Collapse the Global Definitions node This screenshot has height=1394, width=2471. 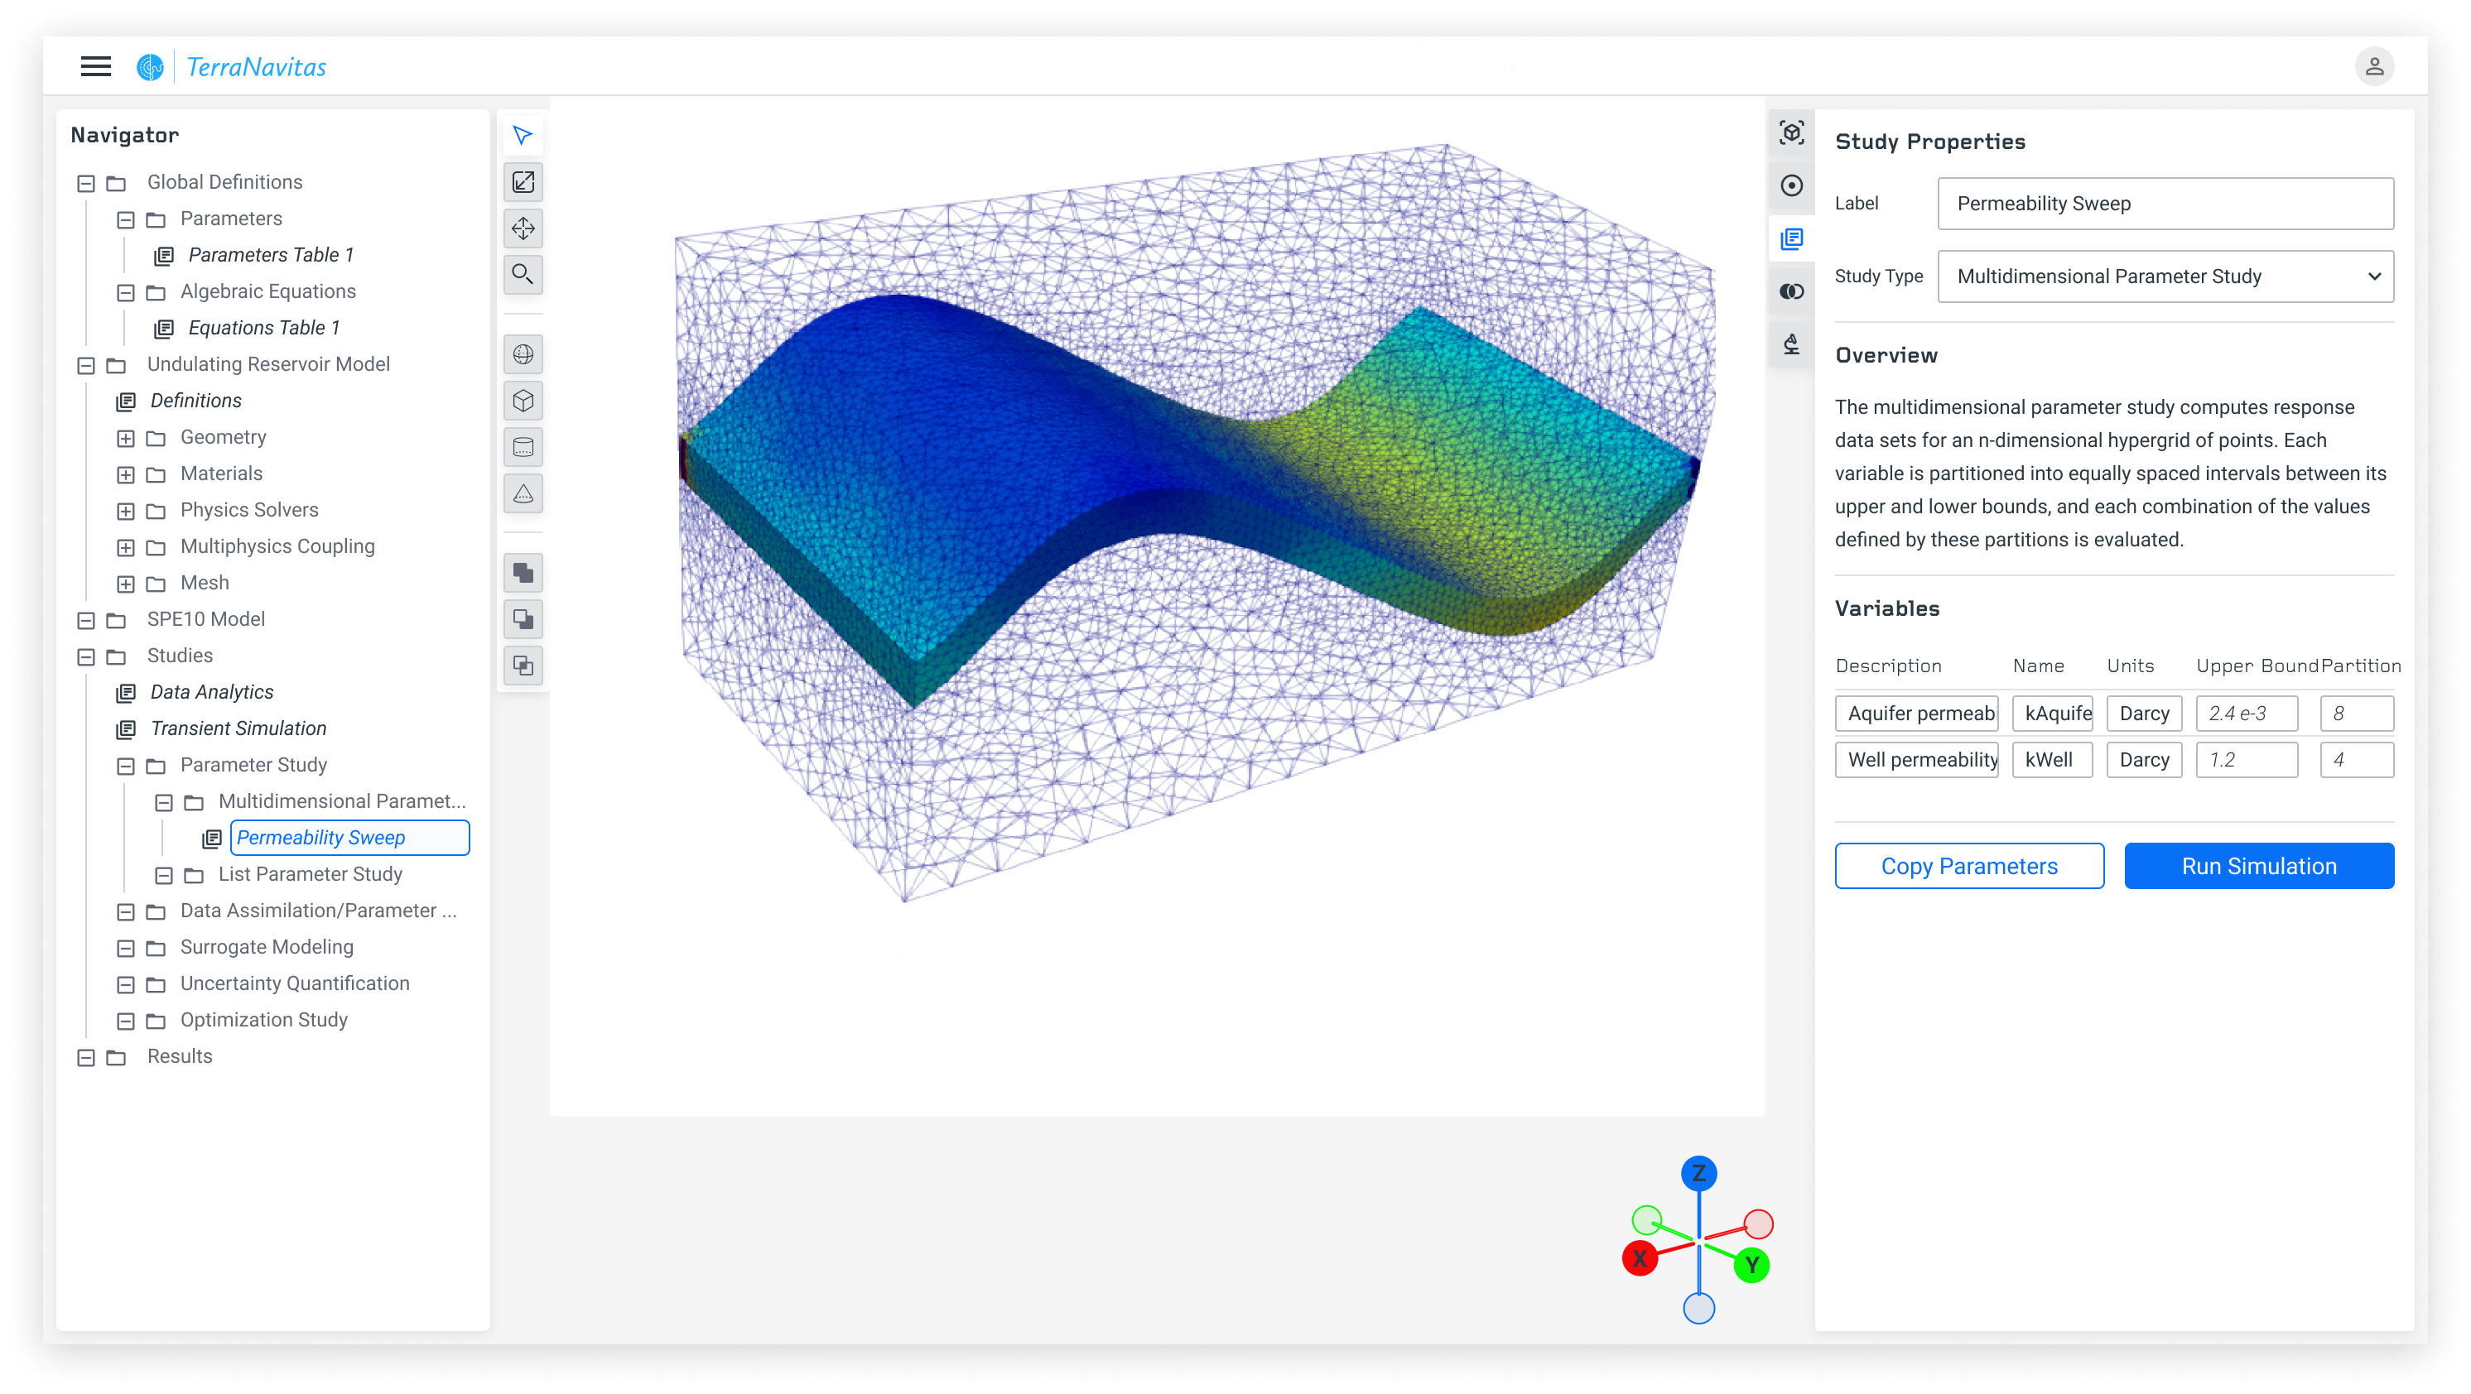click(x=86, y=182)
